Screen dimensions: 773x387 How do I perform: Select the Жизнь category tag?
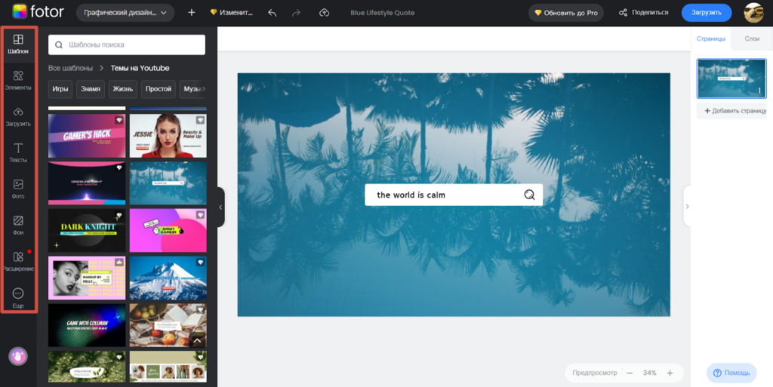(123, 89)
